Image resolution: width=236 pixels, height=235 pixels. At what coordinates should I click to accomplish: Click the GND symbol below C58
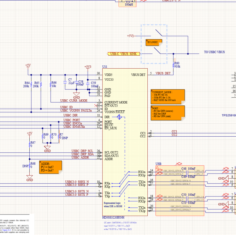pos(76,96)
